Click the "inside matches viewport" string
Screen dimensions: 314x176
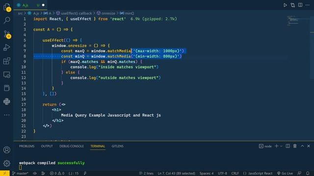pos(127,67)
